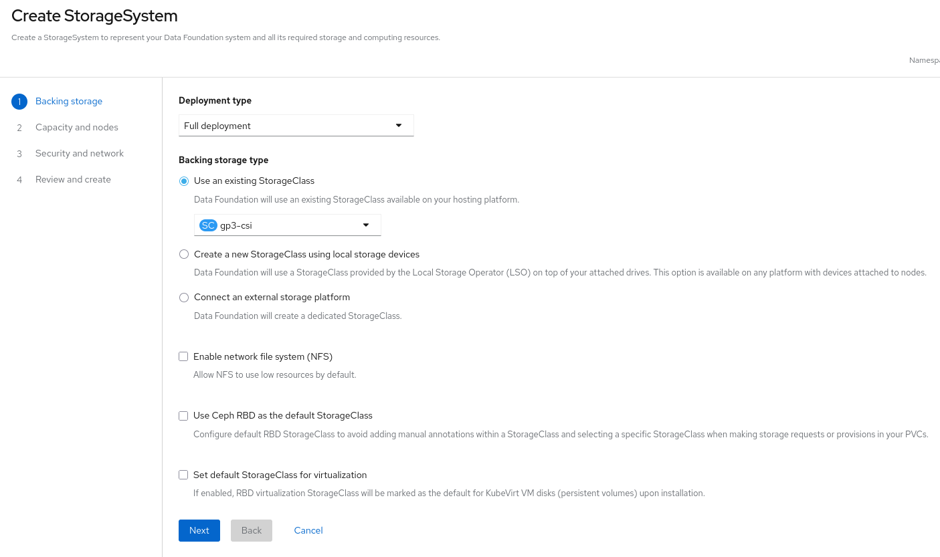Image resolution: width=940 pixels, height=557 pixels.
Task: Select Connect an external storage platform
Action: click(x=184, y=298)
